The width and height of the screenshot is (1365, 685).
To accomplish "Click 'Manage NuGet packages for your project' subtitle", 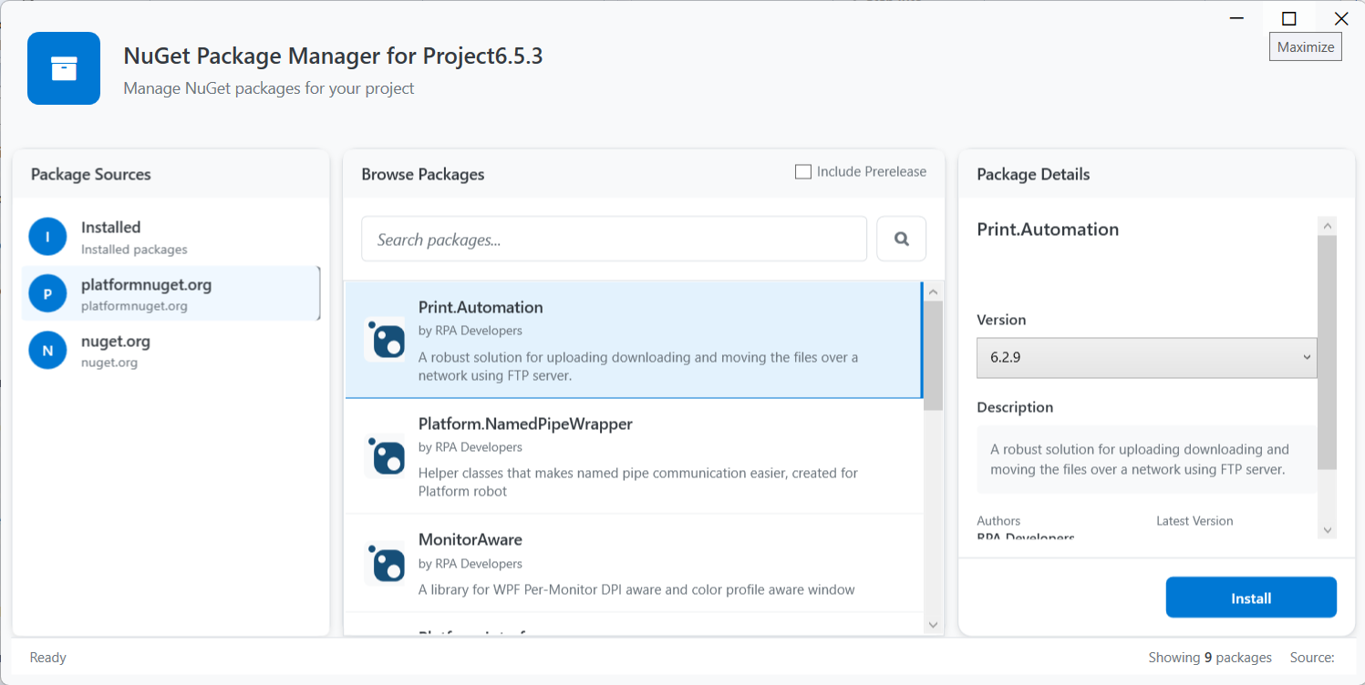I will point(269,88).
